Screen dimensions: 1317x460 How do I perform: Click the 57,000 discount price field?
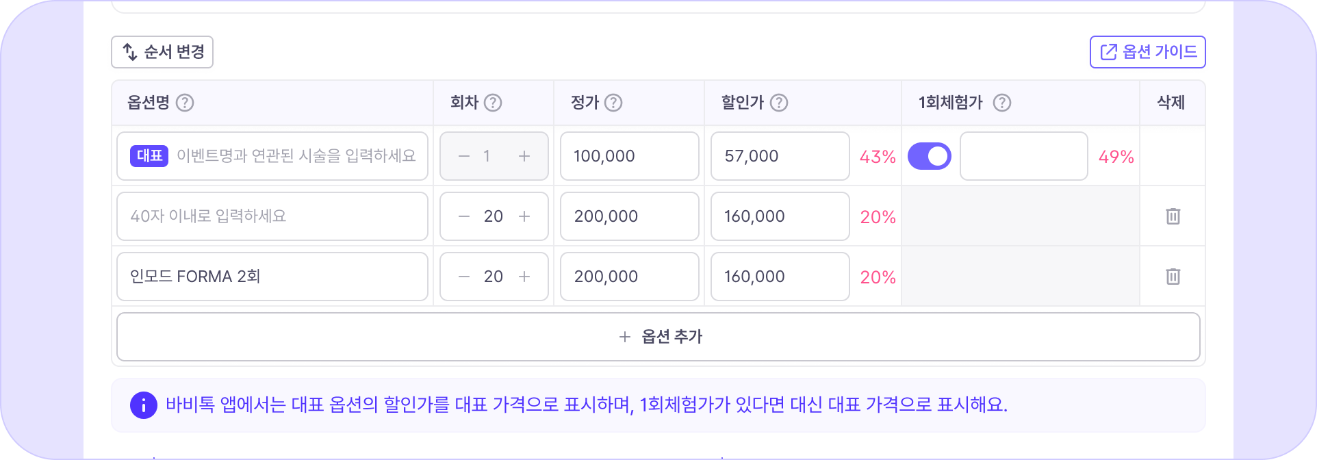(x=780, y=156)
